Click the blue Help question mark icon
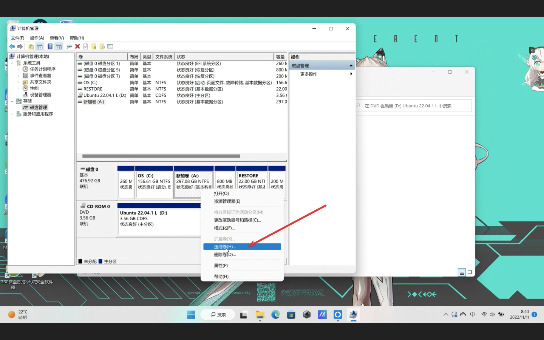The image size is (544, 340). [x=50, y=46]
